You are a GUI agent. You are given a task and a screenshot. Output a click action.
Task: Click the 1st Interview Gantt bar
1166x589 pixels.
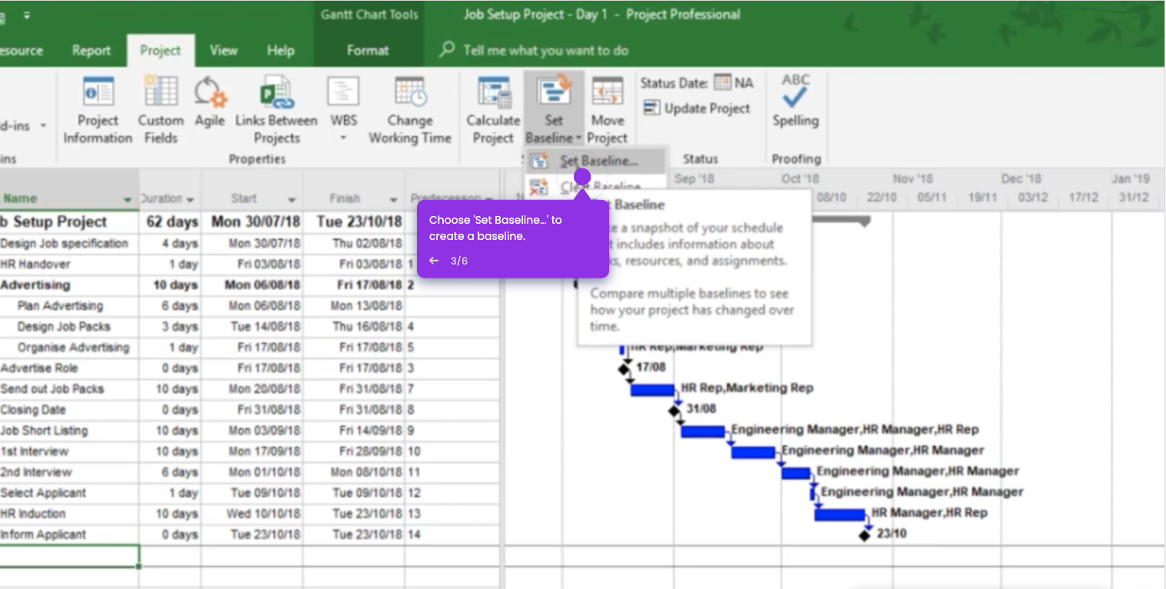[x=753, y=452]
